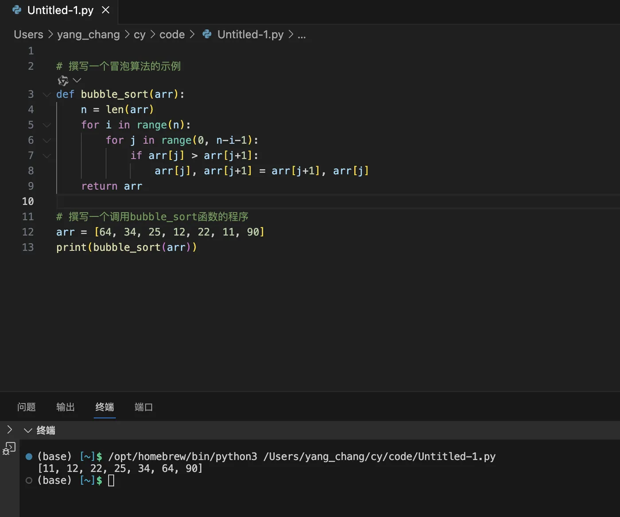Close the Untitled-1.py editor tab
The width and height of the screenshot is (620, 517).
pos(105,10)
